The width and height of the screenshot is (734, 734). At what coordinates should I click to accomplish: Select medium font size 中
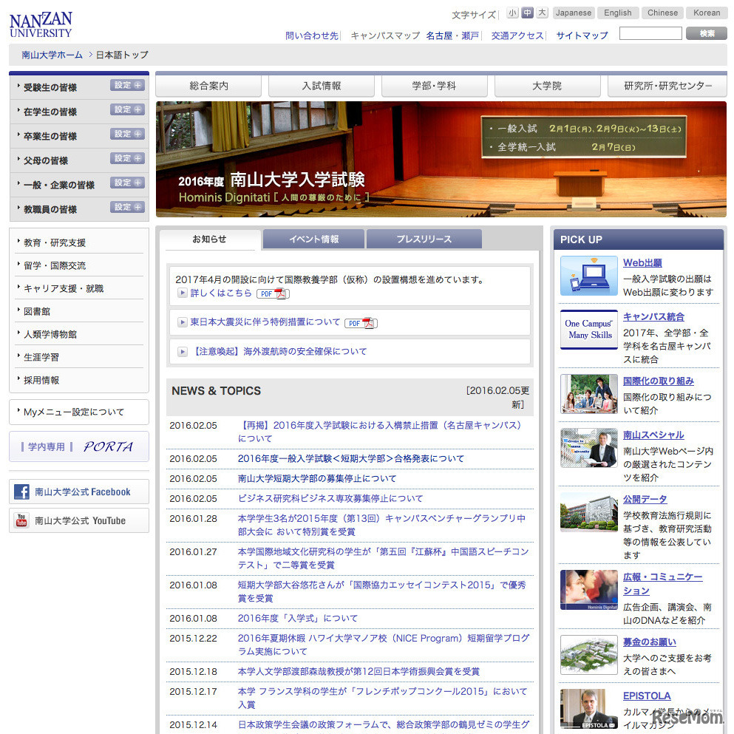click(528, 13)
